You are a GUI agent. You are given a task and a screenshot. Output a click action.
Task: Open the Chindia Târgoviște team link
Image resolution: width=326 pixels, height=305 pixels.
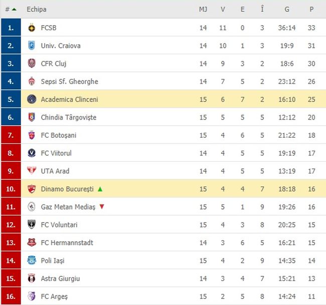[x=68, y=118]
